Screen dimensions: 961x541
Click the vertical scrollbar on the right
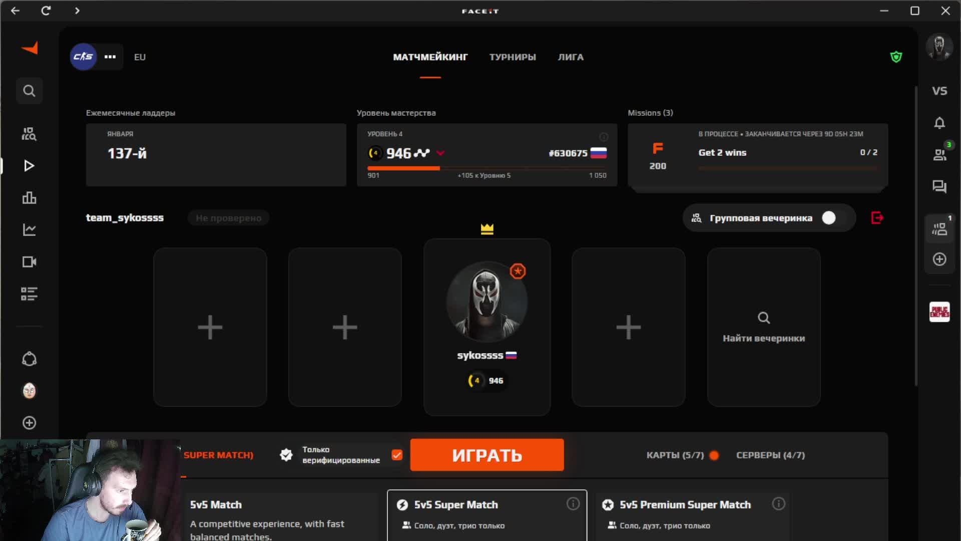tap(916, 235)
